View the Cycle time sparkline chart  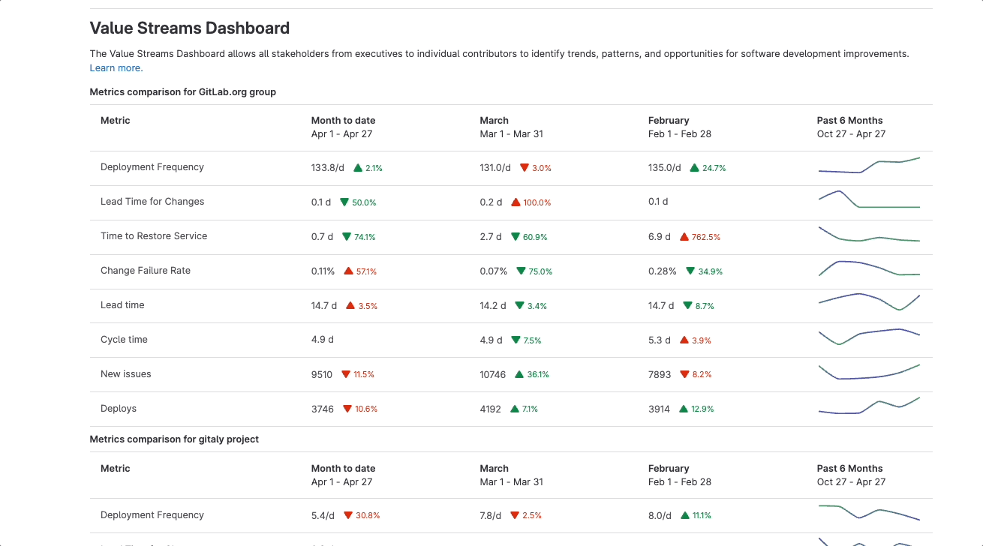(x=868, y=336)
